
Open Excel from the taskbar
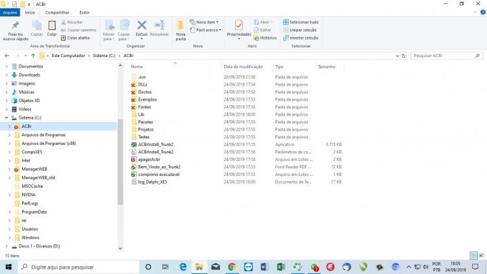pos(281,267)
